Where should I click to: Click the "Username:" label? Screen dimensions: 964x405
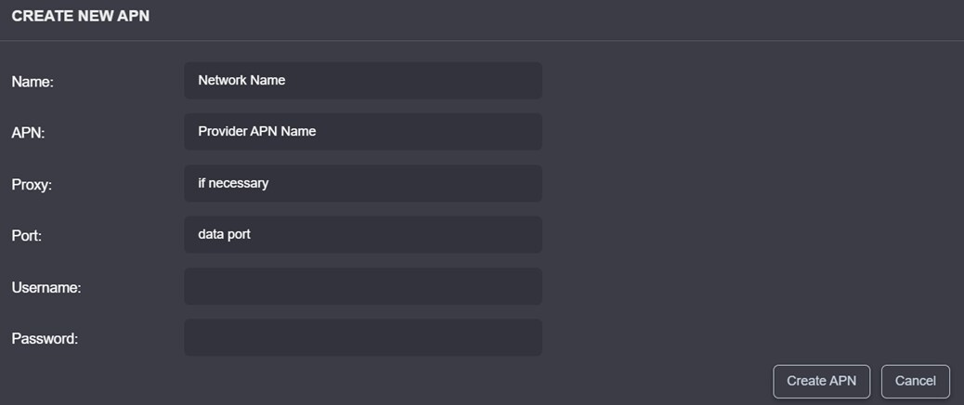tap(46, 288)
